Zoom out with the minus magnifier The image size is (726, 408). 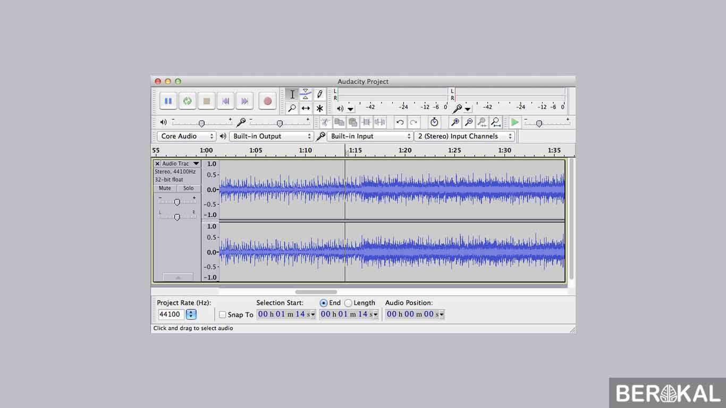[x=469, y=122]
